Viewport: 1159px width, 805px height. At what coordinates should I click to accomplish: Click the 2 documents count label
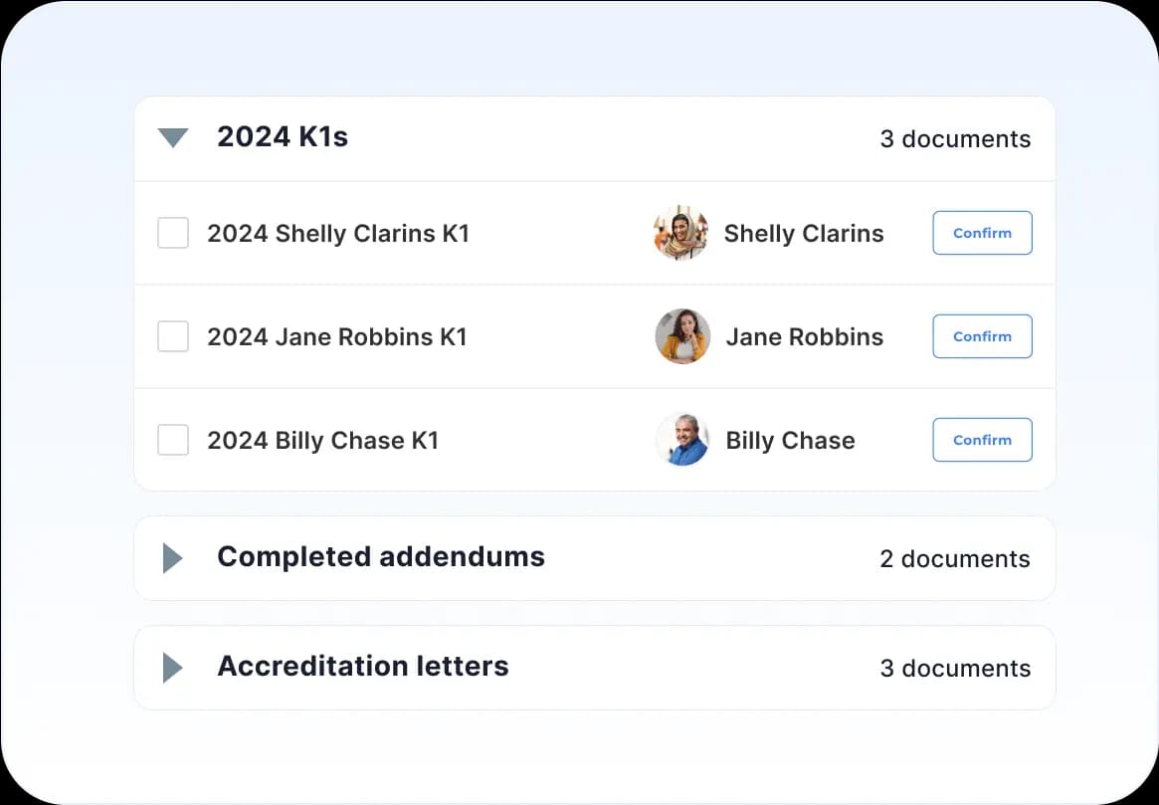(955, 559)
